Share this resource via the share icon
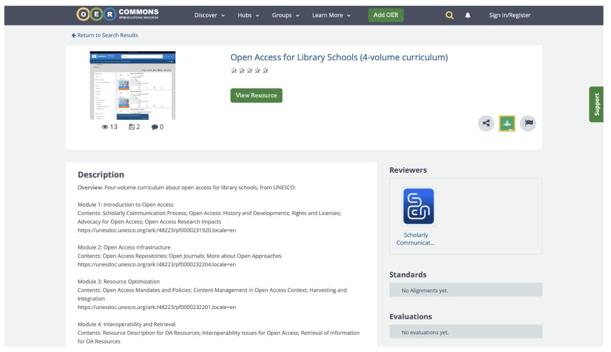The height and width of the screenshot is (352, 611). tap(486, 123)
